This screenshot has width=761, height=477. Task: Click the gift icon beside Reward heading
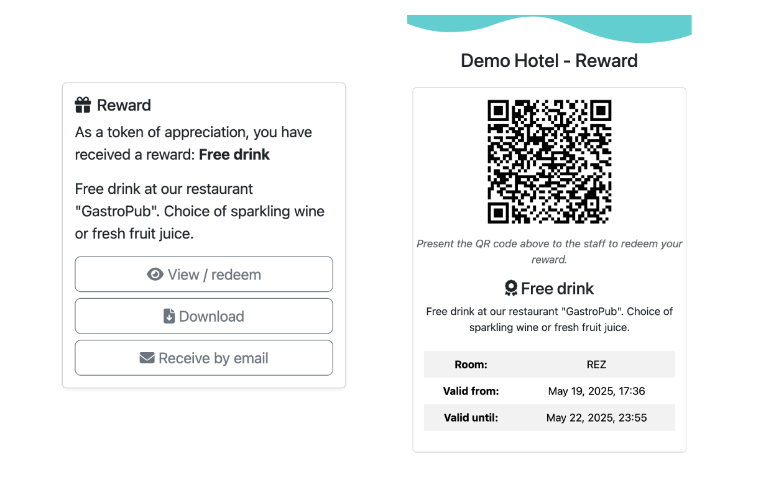pos(82,104)
